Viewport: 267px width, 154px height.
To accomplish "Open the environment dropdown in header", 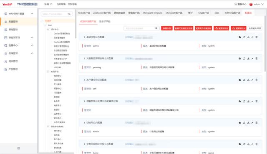I will coord(48,4).
